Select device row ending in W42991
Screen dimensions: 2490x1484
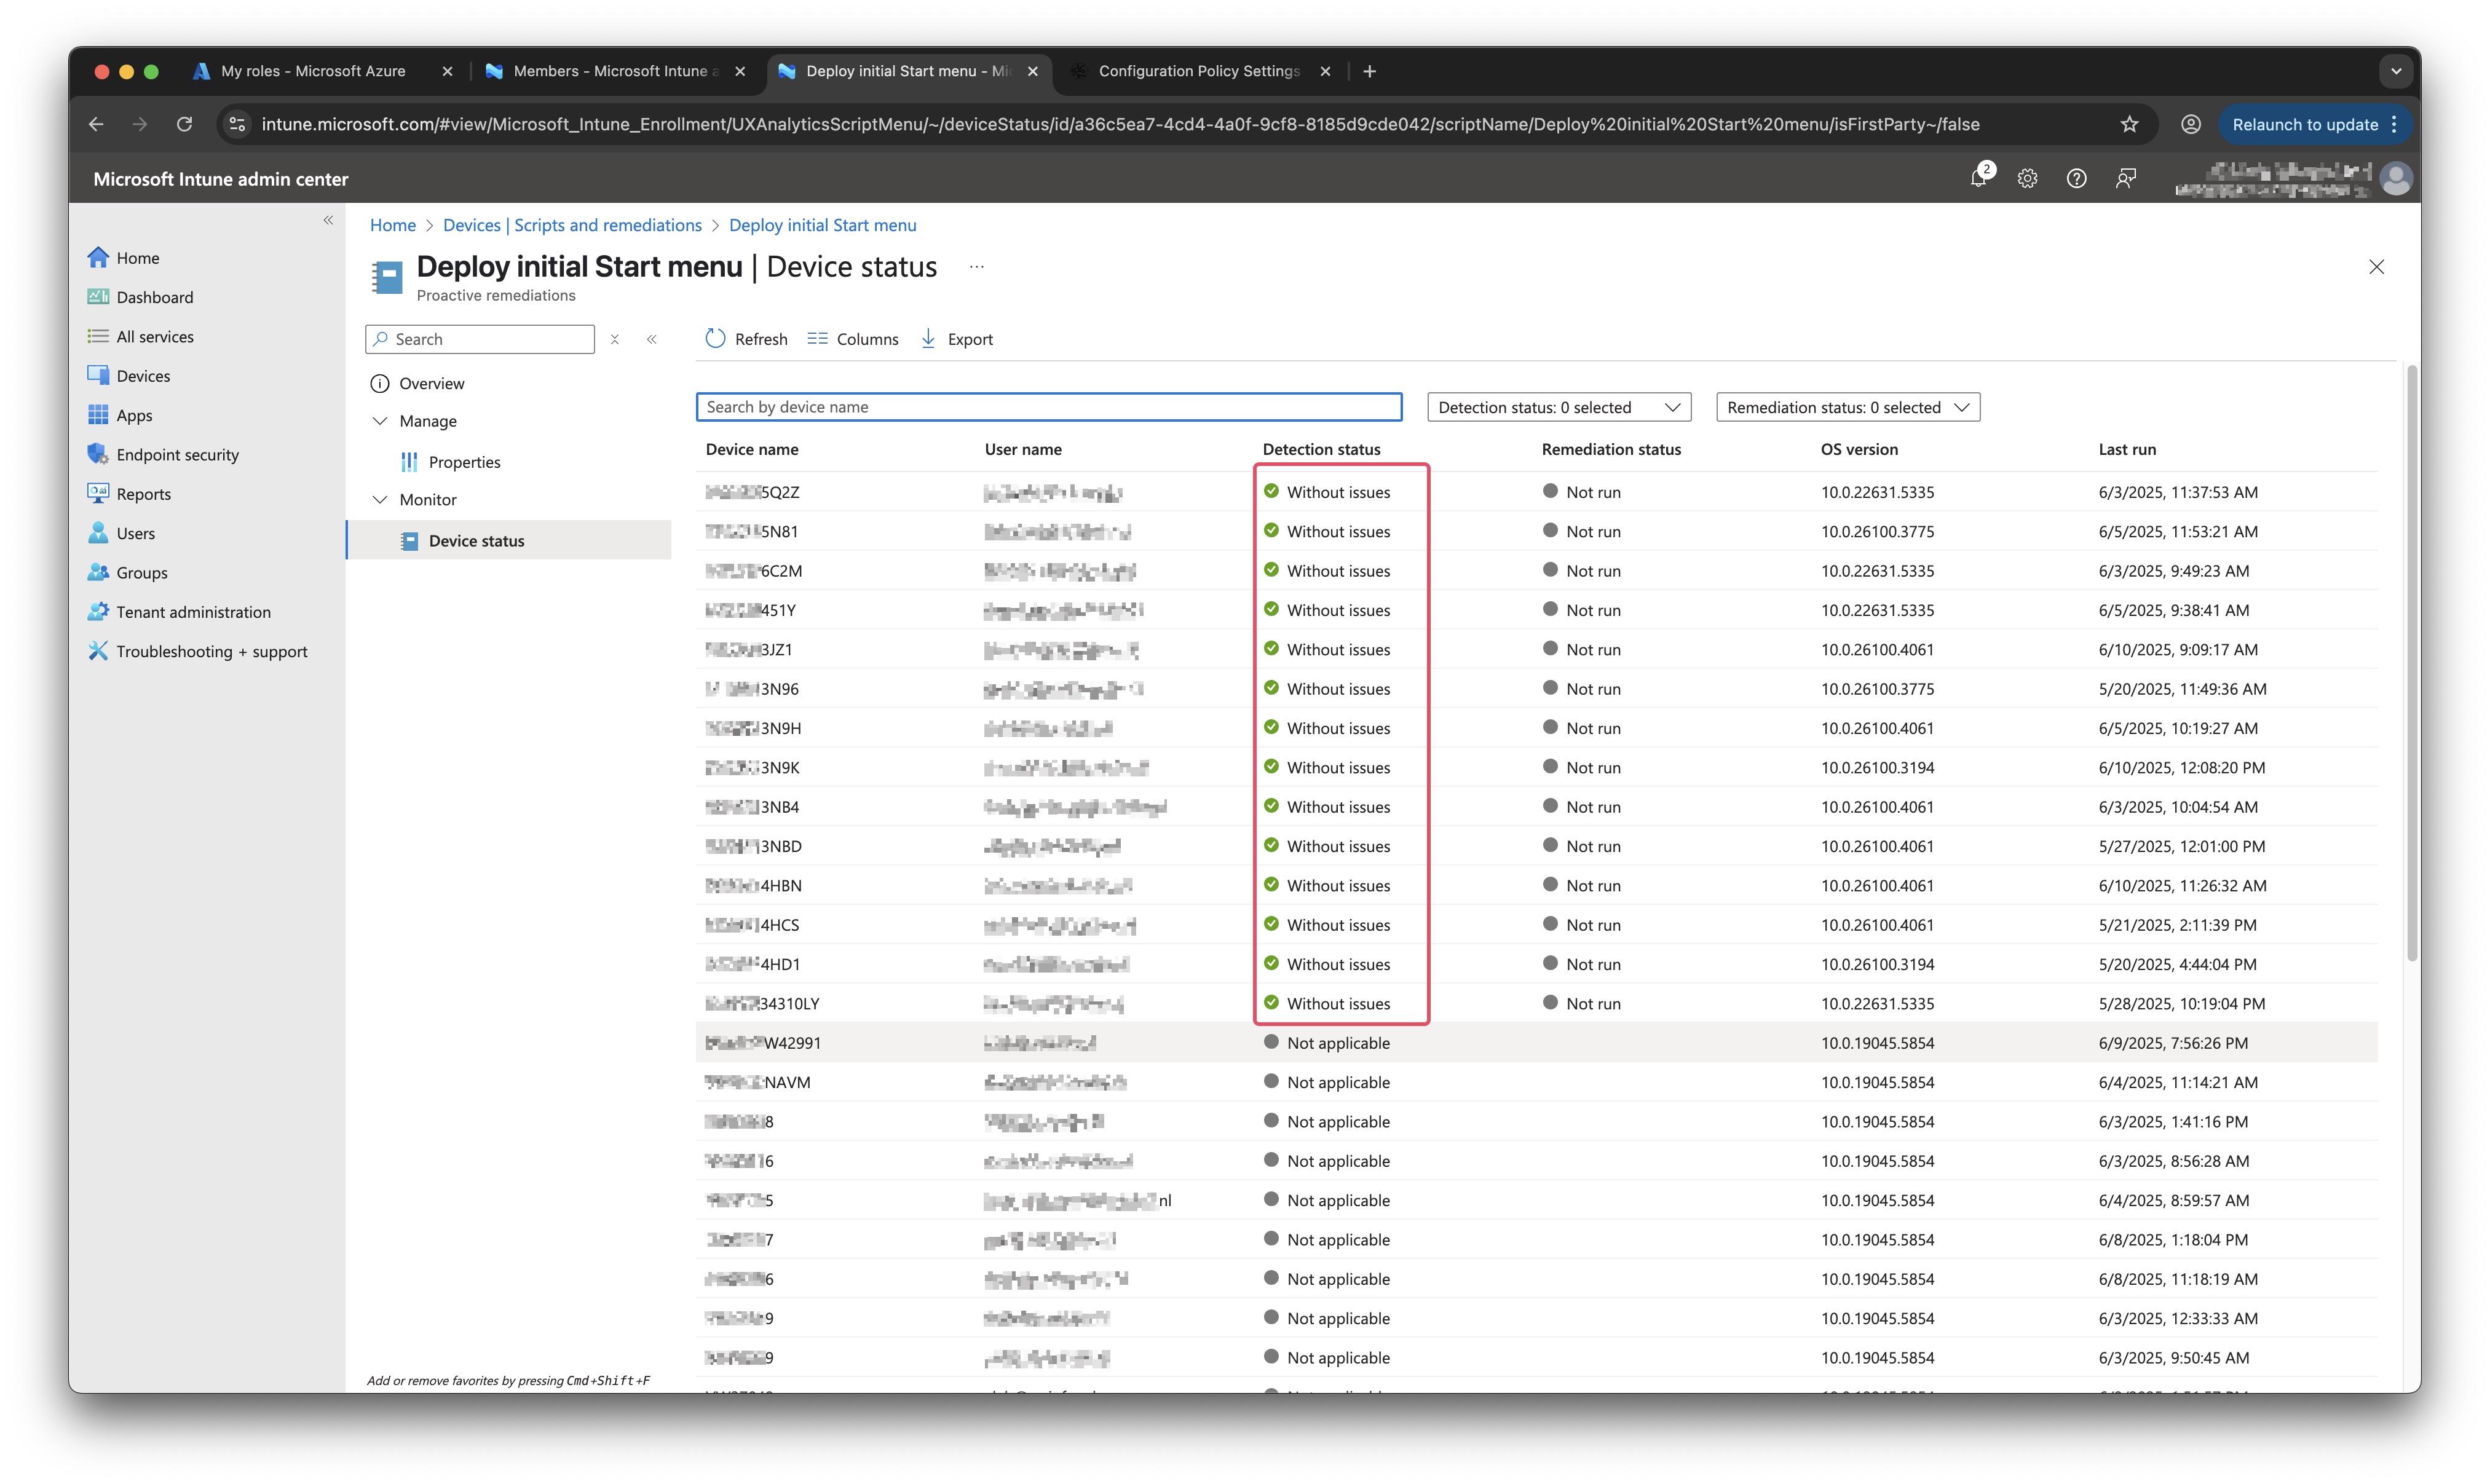(x=1536, y=1043)
